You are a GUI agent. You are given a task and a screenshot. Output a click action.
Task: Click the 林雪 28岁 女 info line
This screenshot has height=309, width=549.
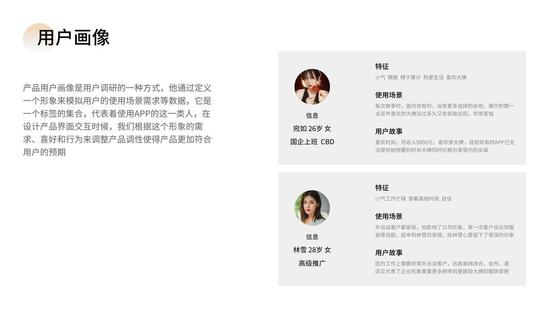pos(312,250)
